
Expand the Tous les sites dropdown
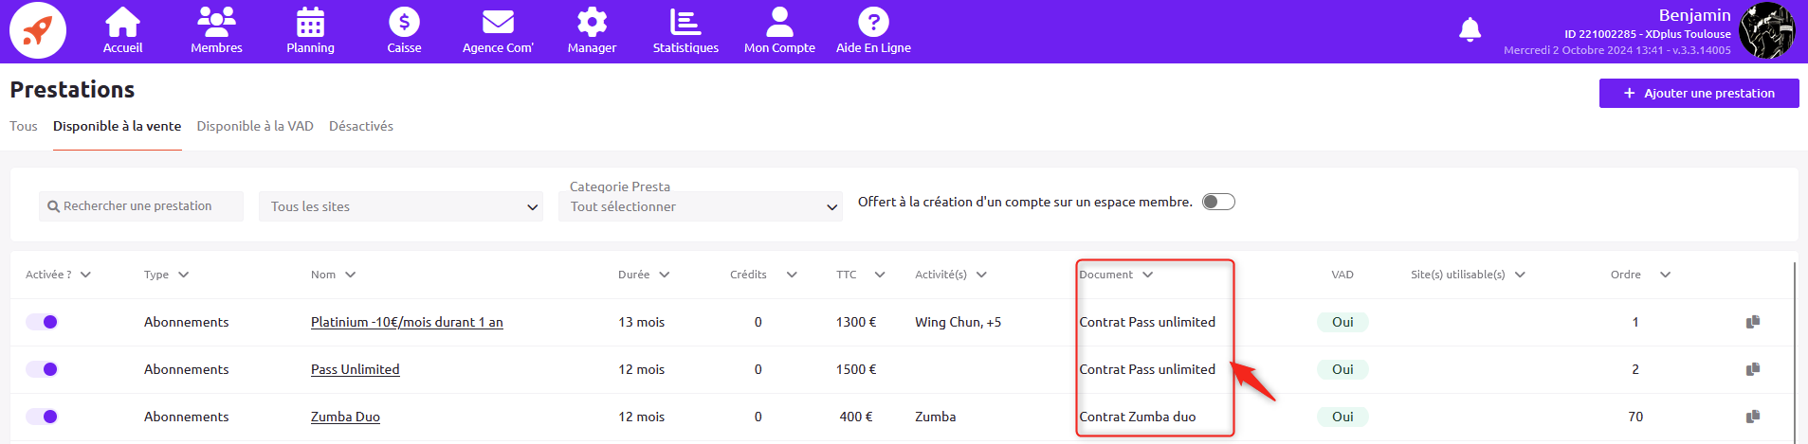click(401, 206)
